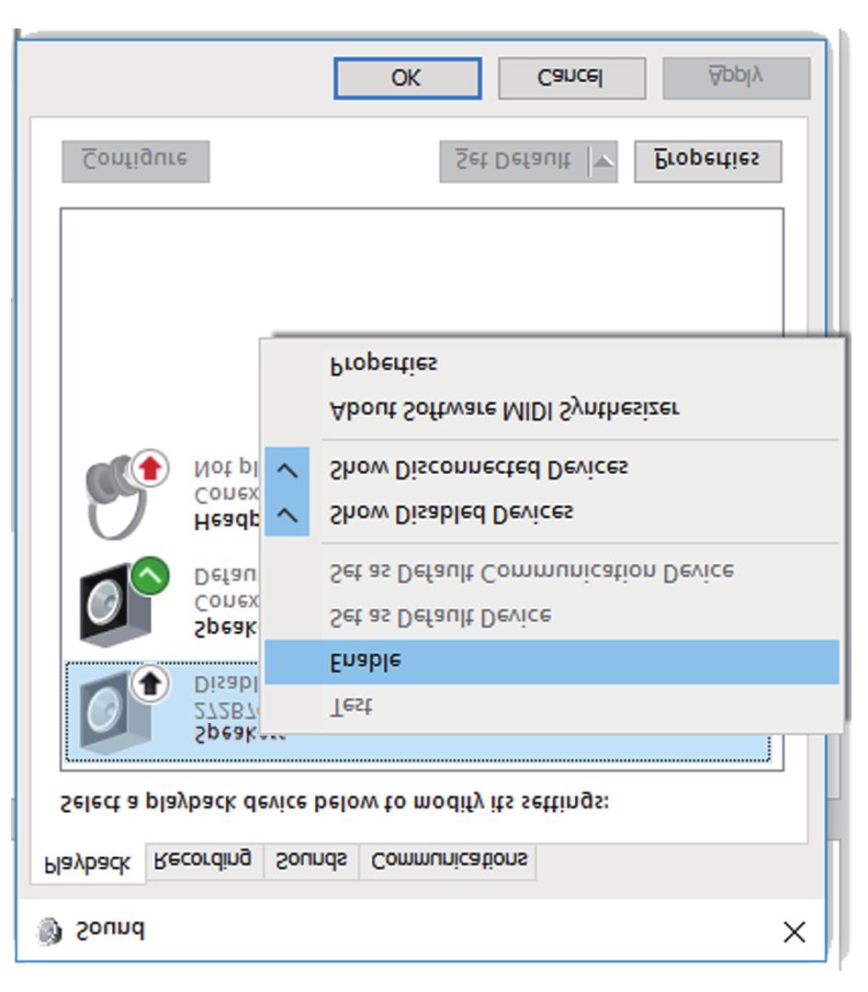The image size is (868, 992).
Task: Click the Properties button in dialog
Action: coord(708,162)
